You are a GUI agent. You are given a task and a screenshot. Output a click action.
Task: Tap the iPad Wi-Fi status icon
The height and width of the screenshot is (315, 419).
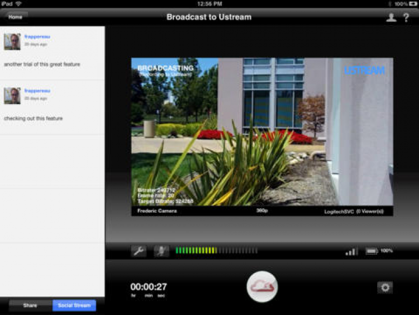pos(18,4)
